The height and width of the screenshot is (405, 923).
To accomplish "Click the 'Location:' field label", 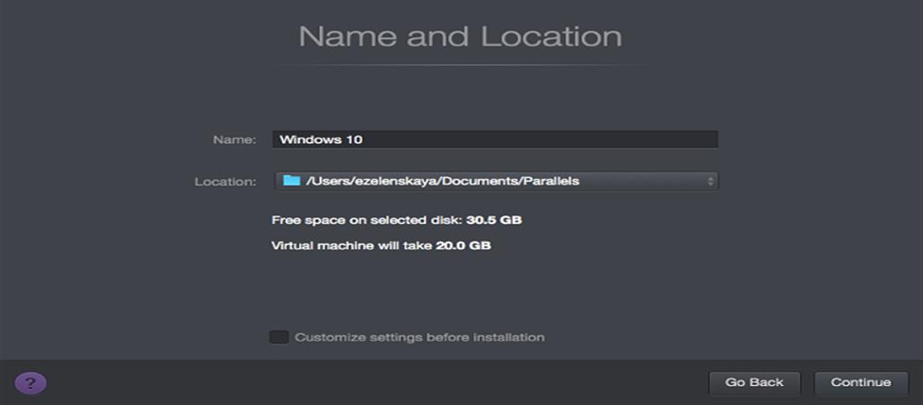I will 225,181.
